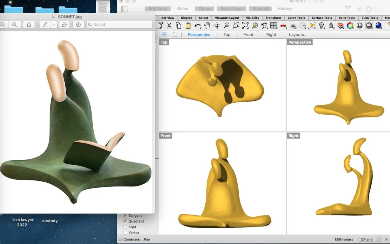Click the History button
Screen dimensions: 390x244
285,9
